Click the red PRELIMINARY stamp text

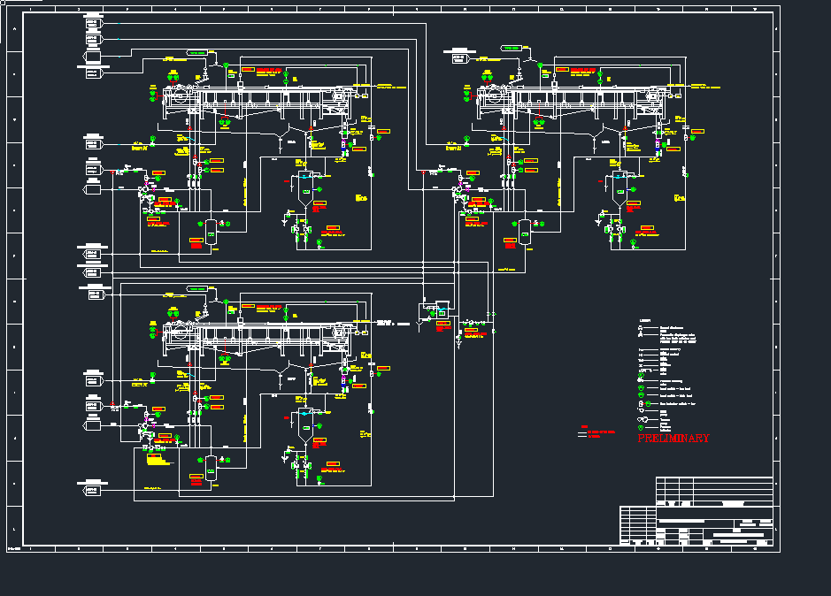click(x=673, y=439)
